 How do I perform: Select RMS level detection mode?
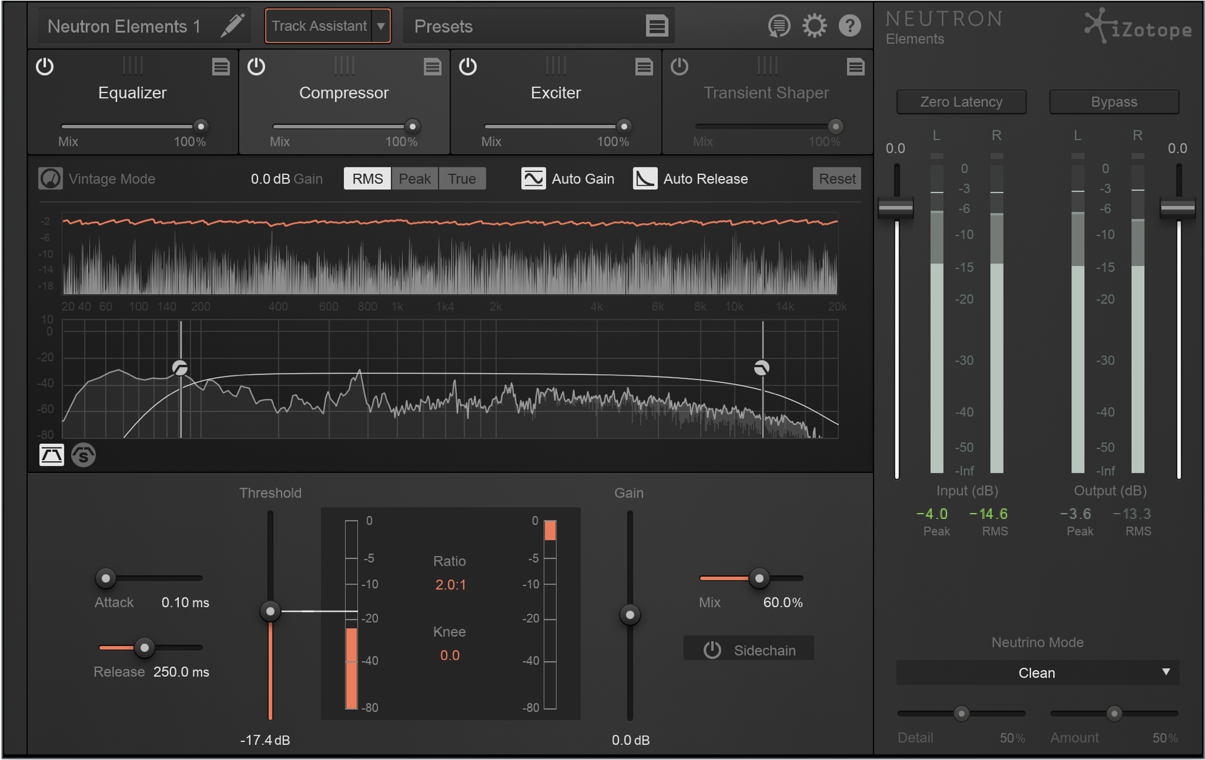point(368,179)
